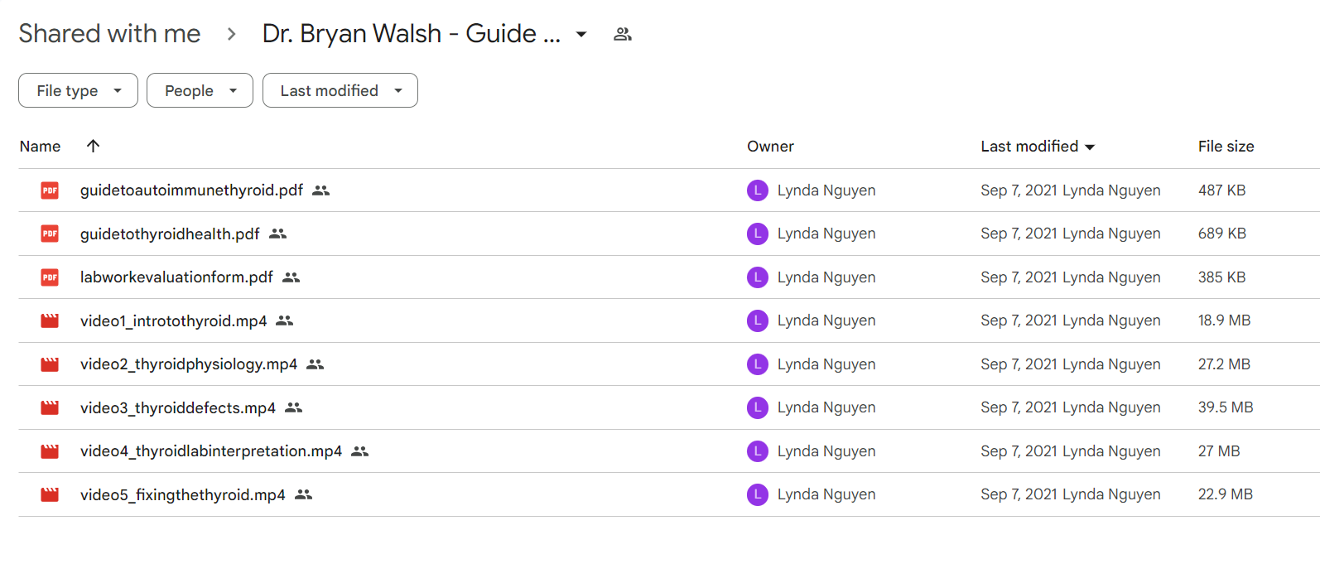This screenshot has height=583, width=1320.
Task: Click the 27 MB file size value
Action: tap(1219, 451)
